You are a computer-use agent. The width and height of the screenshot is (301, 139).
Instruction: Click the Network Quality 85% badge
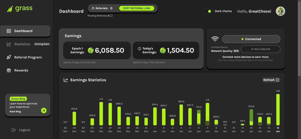(236, 51)
